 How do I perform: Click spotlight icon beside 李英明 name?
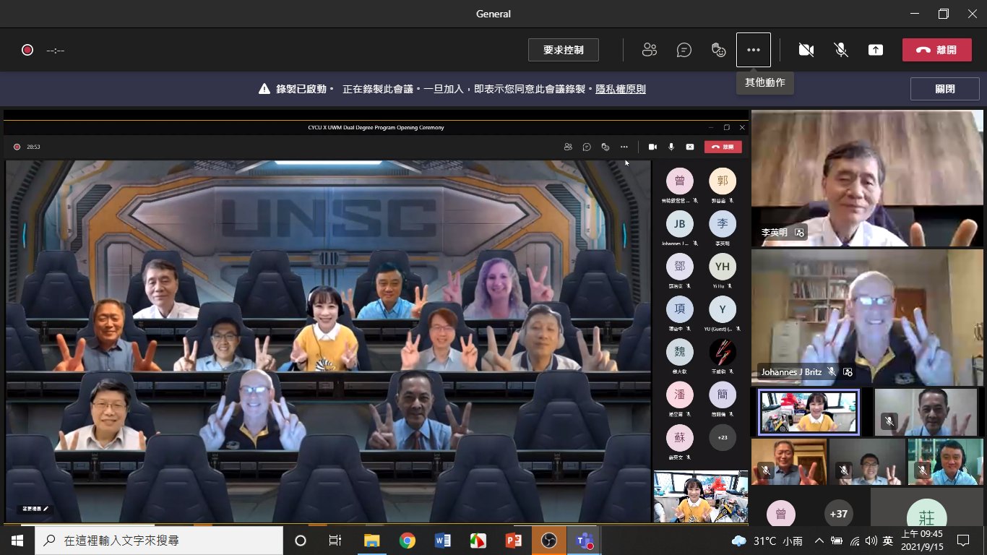coord(799,233)
